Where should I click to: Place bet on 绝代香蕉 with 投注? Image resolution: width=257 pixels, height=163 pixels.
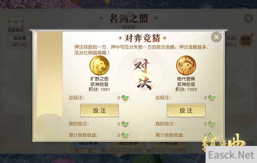click(186, 110)
